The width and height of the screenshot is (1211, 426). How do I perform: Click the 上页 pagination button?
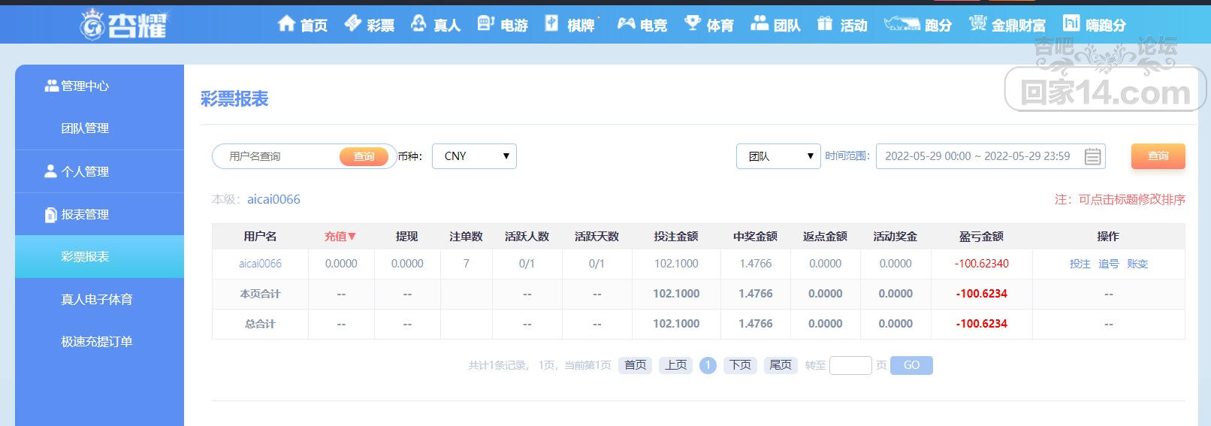point(676,365)
